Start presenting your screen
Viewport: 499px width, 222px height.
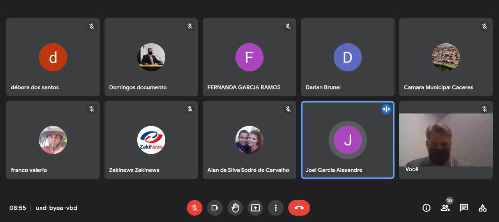[255, 208]
